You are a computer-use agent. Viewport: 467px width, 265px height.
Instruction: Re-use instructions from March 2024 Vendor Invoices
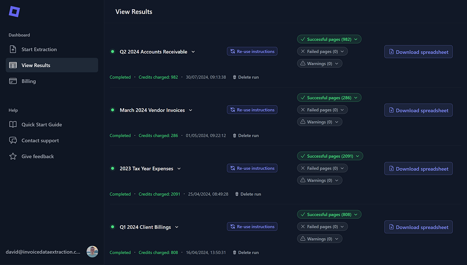coord(252,110)
